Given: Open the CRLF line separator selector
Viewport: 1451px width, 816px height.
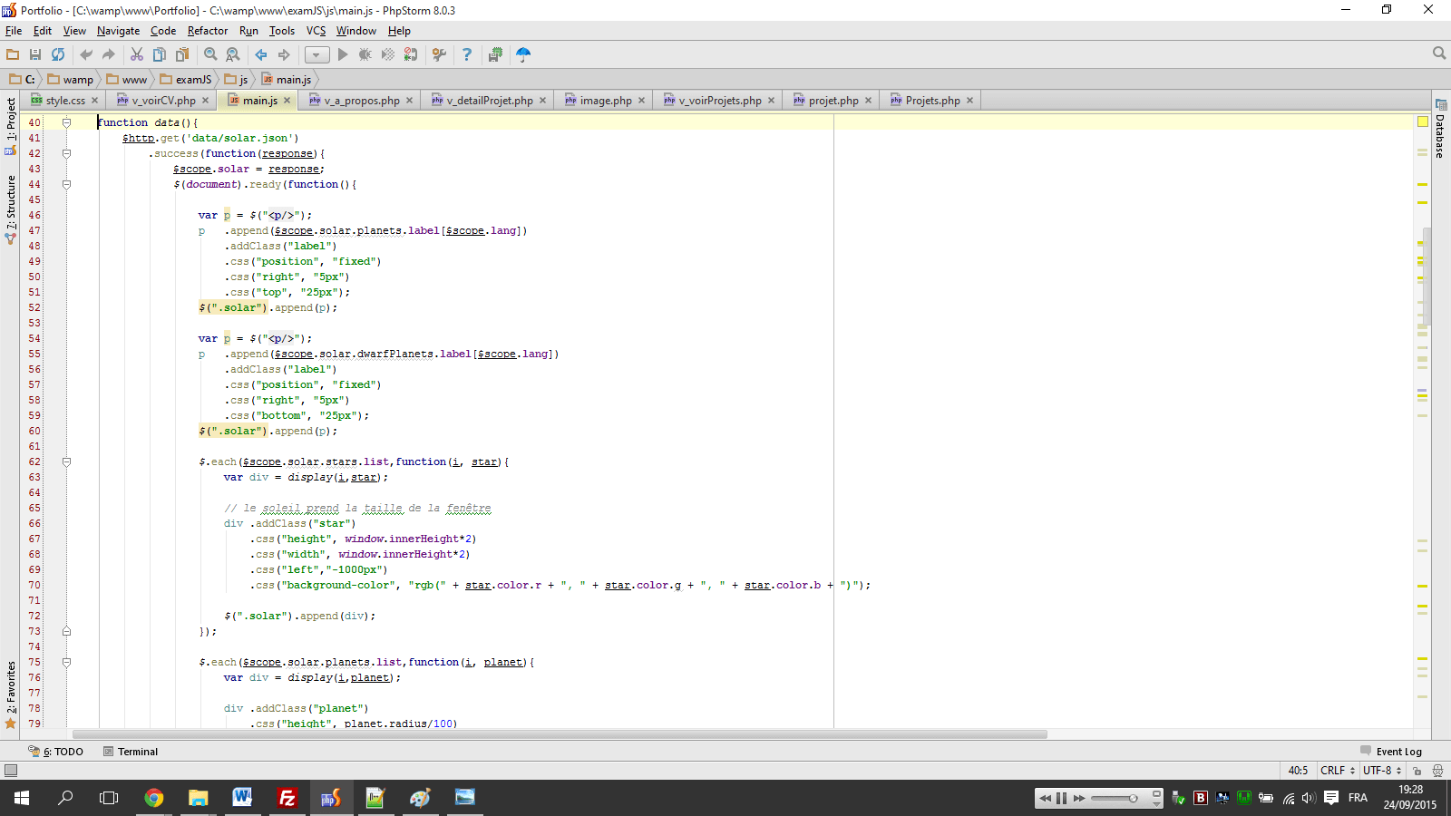Looking at the screenshot, I should coord(1338,771).
